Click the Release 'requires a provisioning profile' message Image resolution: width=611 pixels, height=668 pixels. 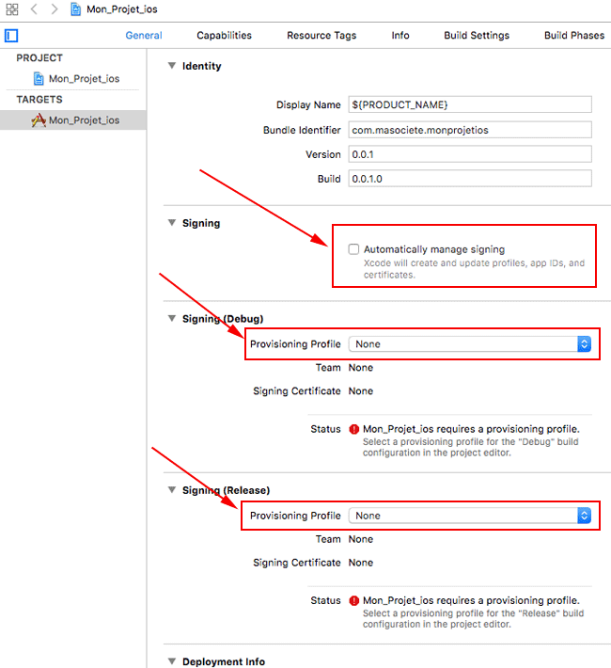pos(471,600)
